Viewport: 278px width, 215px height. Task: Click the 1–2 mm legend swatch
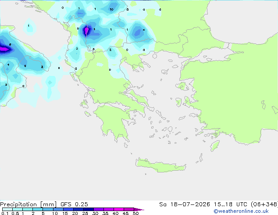pyautogui.click(x=28, y=209)
